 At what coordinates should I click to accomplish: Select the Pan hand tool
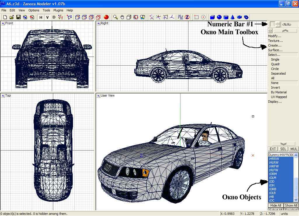[x=122, y=17]
